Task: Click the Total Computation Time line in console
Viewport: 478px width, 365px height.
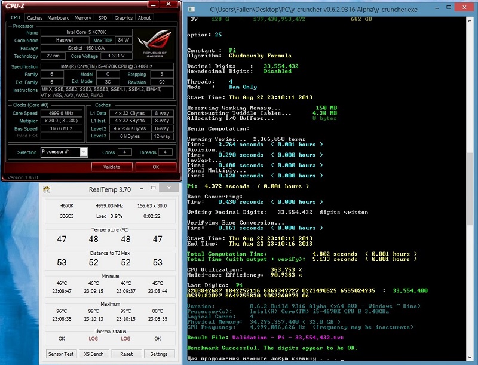Action: [x=302, y=254]
